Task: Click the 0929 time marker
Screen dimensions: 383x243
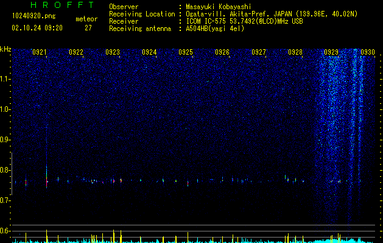Action: 331,52
